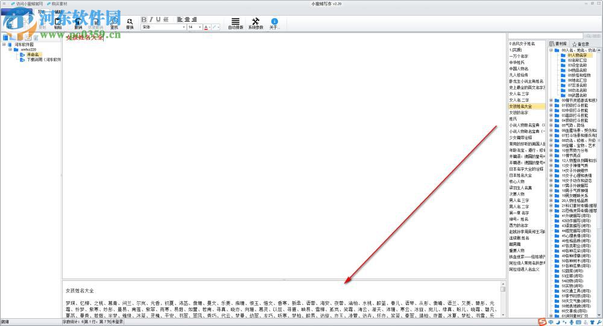Open font color dropdown arrow
Image resolution: width=603 pixels, height=326 pixels.
click(x=210, y=27)
